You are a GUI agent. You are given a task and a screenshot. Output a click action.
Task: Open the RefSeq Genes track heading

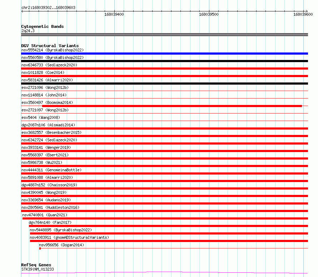[36, 265]
